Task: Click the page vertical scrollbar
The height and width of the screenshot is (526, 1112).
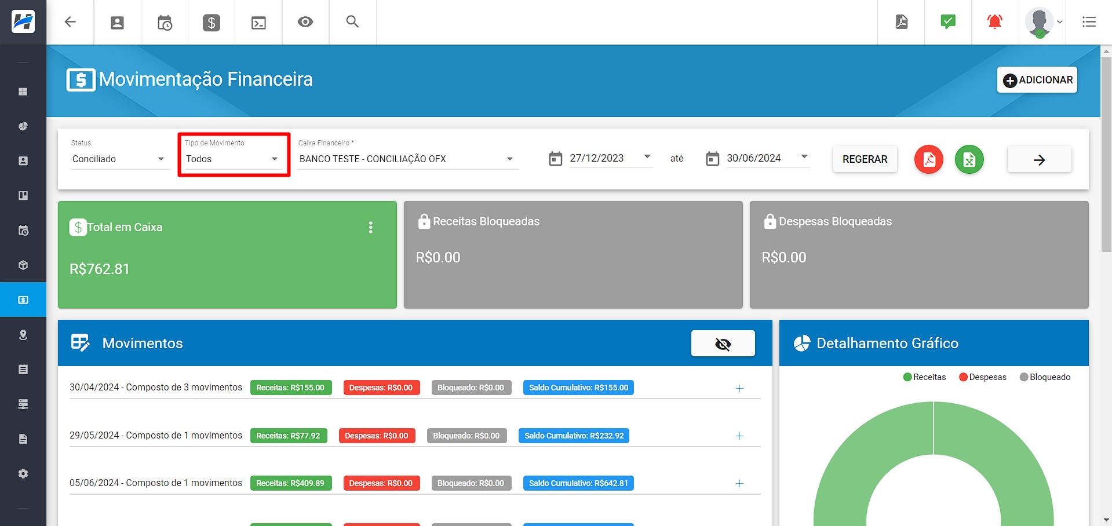Action: coord(1106,154)
